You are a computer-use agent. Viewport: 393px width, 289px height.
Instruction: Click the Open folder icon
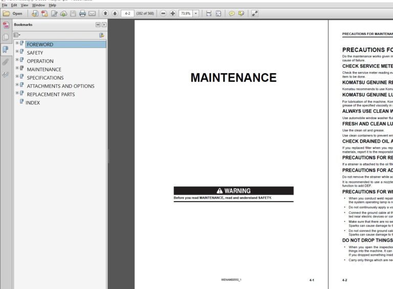tap(6, 13)
